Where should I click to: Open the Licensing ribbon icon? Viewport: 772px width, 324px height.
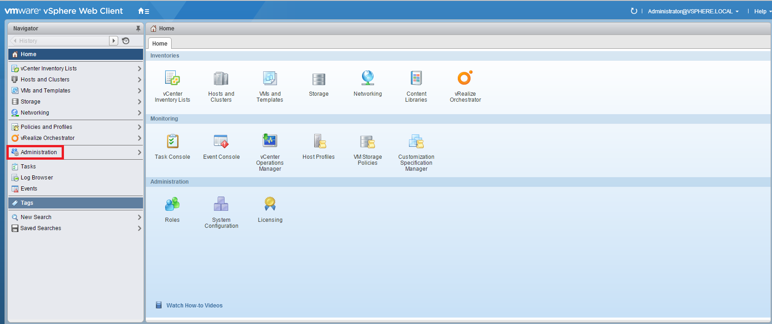point(270,204)
